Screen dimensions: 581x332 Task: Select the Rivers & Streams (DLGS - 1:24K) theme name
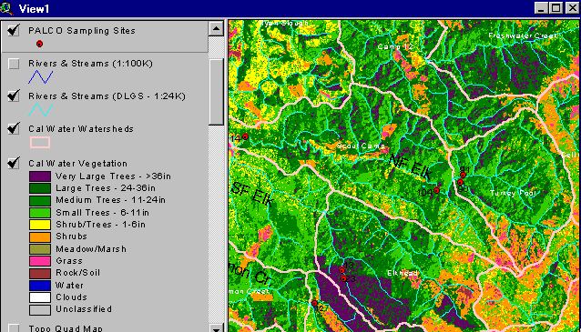[107, 96]
